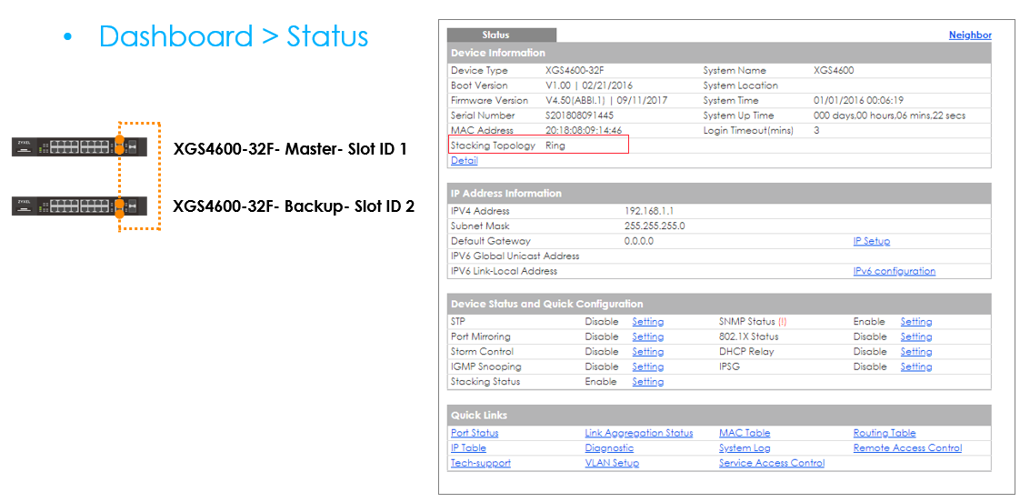The height and width of the screenshot is (502, 1020).
Task: Open the IP Setup link
Action: point(872,241)
